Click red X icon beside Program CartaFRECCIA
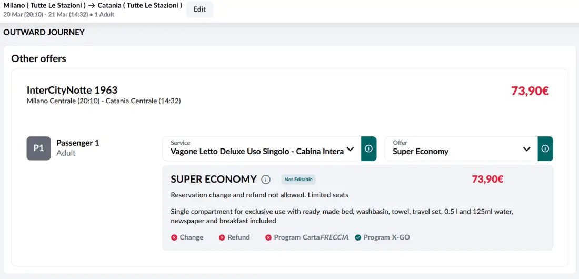Screen dimensions: 579x279 tap(268, 237)
